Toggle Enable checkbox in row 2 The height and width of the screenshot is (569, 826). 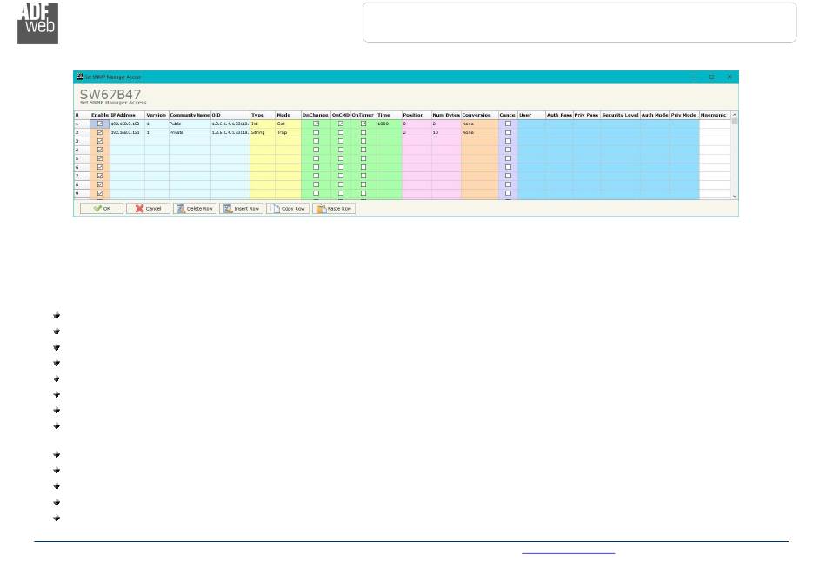click(100, 132)
